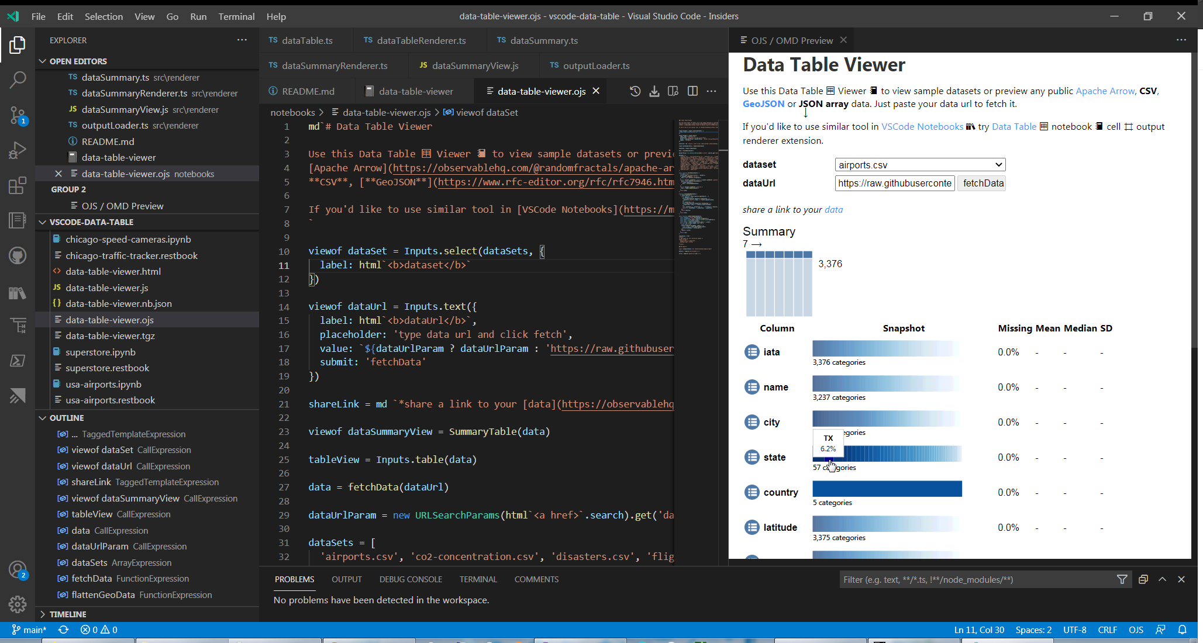1203x643 pixels.
Task: Select fetchData FunctionExpression in Outline
Action: coord(147,578)
